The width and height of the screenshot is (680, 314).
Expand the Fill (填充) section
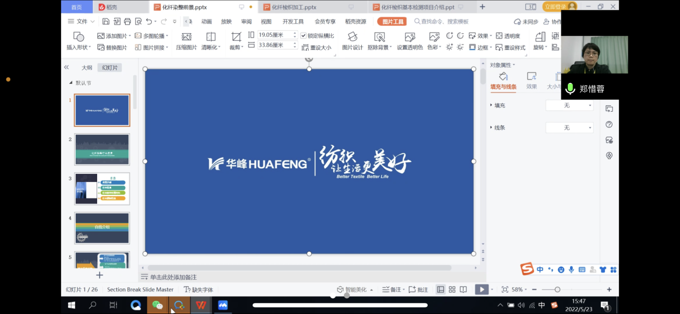pyautogui.click(x=491, y=105)
